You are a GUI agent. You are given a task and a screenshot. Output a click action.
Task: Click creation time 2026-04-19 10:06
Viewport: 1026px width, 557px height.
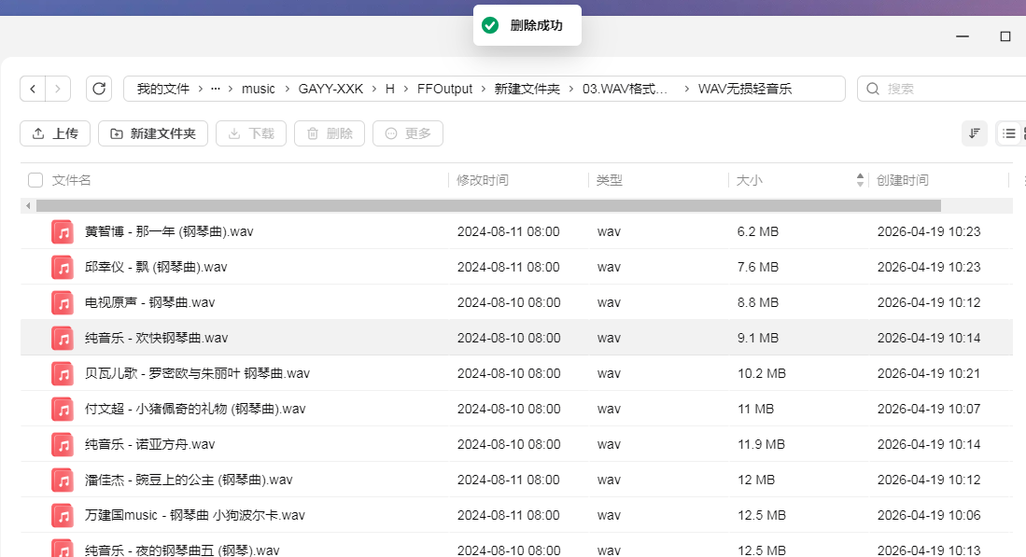point(929,515)
